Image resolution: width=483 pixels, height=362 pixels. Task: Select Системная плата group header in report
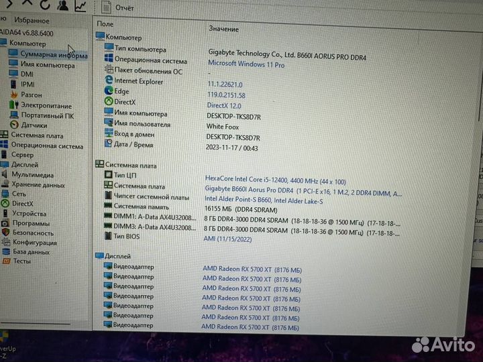pyautogui.click(x=126, y=165)
